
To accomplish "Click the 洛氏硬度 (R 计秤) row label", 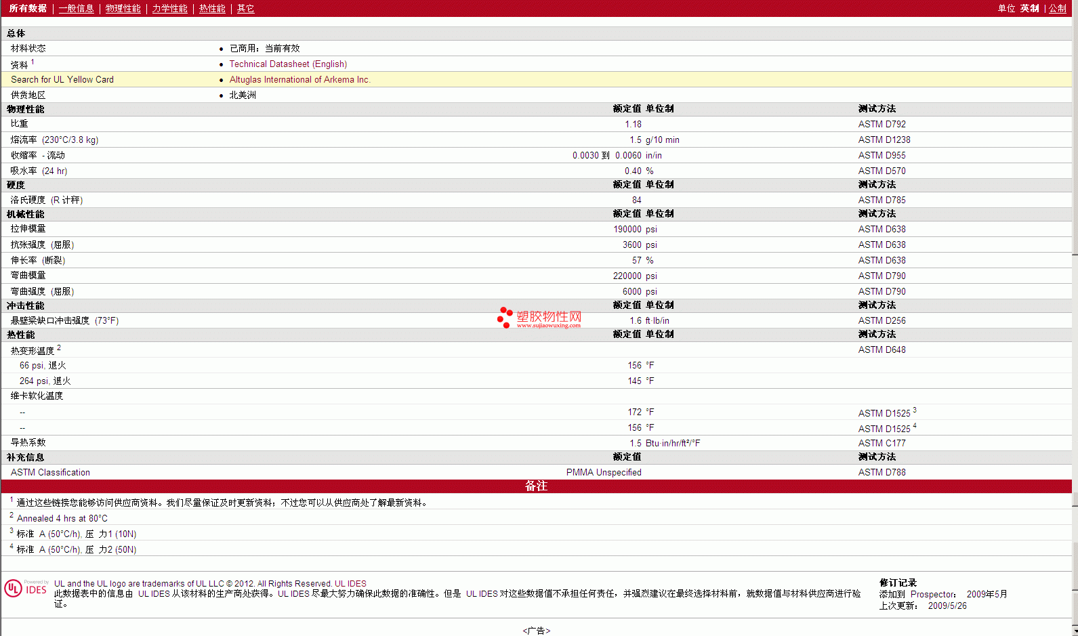I will 47,200.
